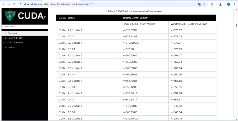Screen dimensions: 238x121
Task: Click the CUDA 12.2 Update 2 cell
Action: 88,118
